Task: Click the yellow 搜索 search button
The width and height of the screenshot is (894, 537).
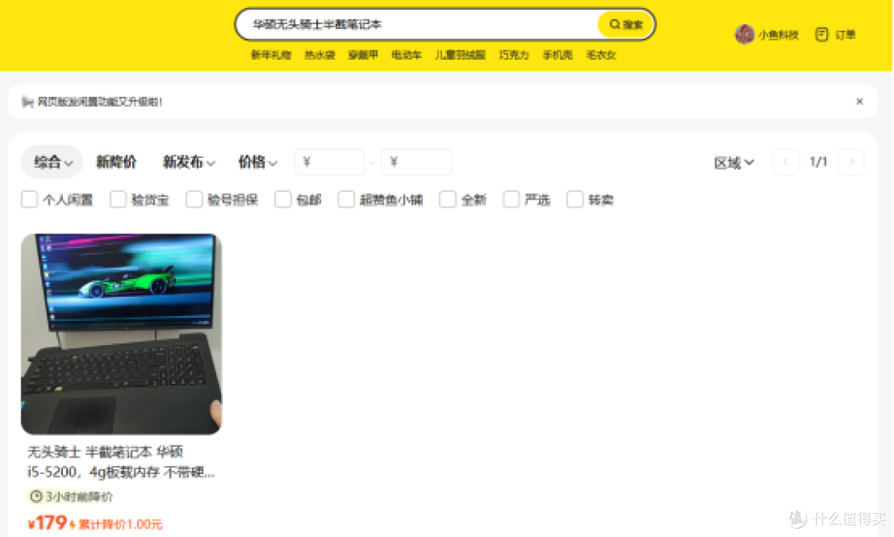Action: [x=626, y=25]
